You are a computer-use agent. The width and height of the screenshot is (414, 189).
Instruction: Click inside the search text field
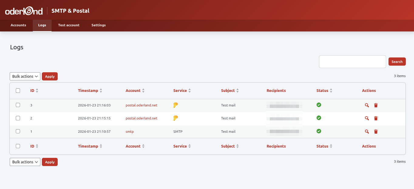click(352, 61)
